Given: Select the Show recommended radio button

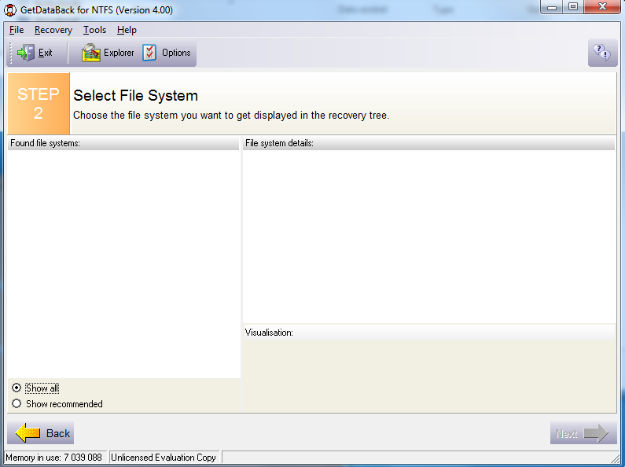Looking at the screenshot, I should [x=17, y=403].
